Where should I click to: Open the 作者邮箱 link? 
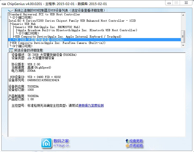(136, 146)
